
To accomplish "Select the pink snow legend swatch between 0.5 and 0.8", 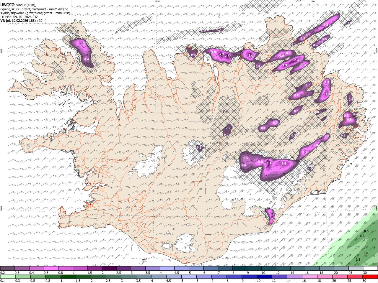I will coord(51,269).
